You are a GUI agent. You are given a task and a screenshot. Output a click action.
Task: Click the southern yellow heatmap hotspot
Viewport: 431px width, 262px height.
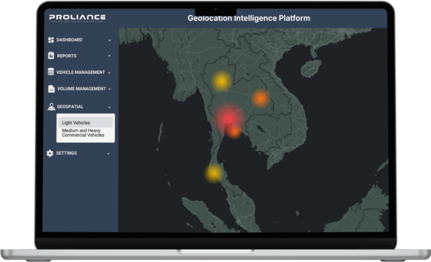pos(214,173)
